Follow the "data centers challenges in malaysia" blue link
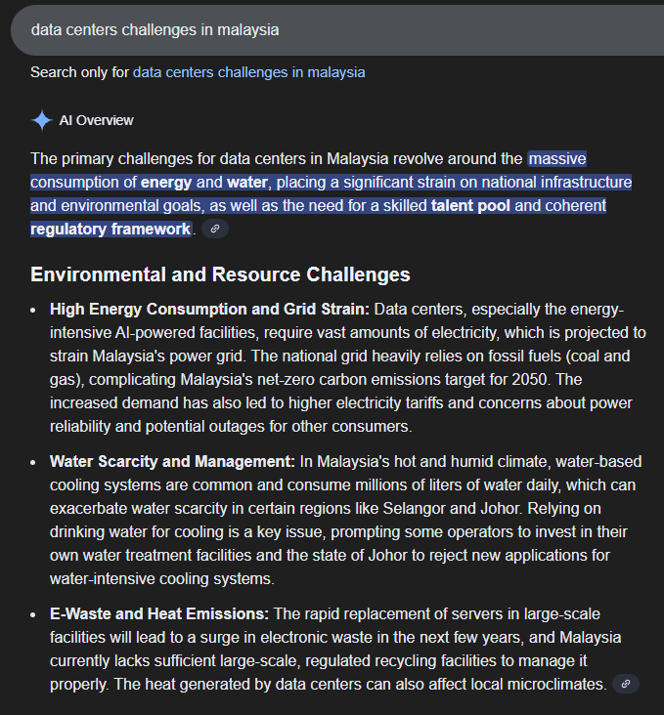 click(248, 72)
